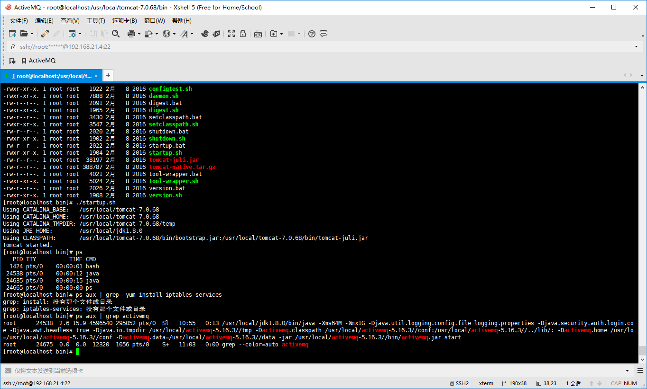Click the keyboard key-mapping icon
Viewport: 647px width, 389px height.
(258, 34)
